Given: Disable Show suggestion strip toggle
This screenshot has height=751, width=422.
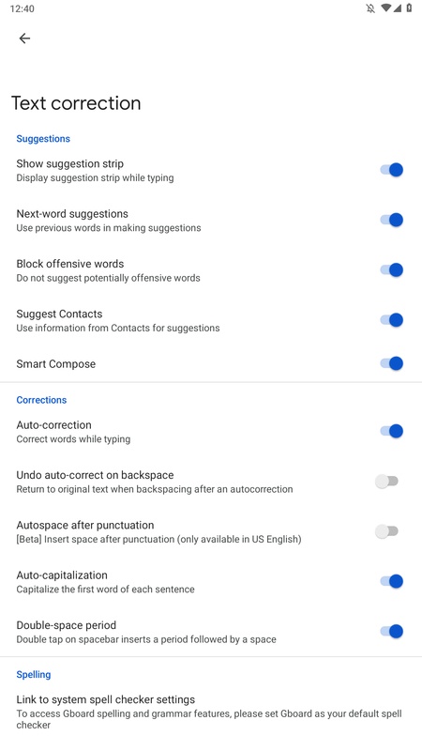Looking at the screenshot, I should click(392, 170).
